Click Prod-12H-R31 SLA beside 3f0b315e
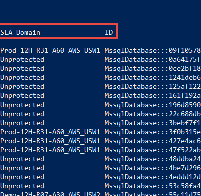This screenshot has height=196, width=201. [50, 132]
